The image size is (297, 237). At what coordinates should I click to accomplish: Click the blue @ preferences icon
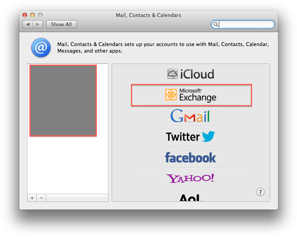point(41,48)
